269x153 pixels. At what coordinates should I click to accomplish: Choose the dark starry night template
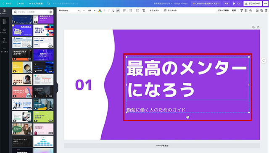pyautogui.click(x=22, y=19)
